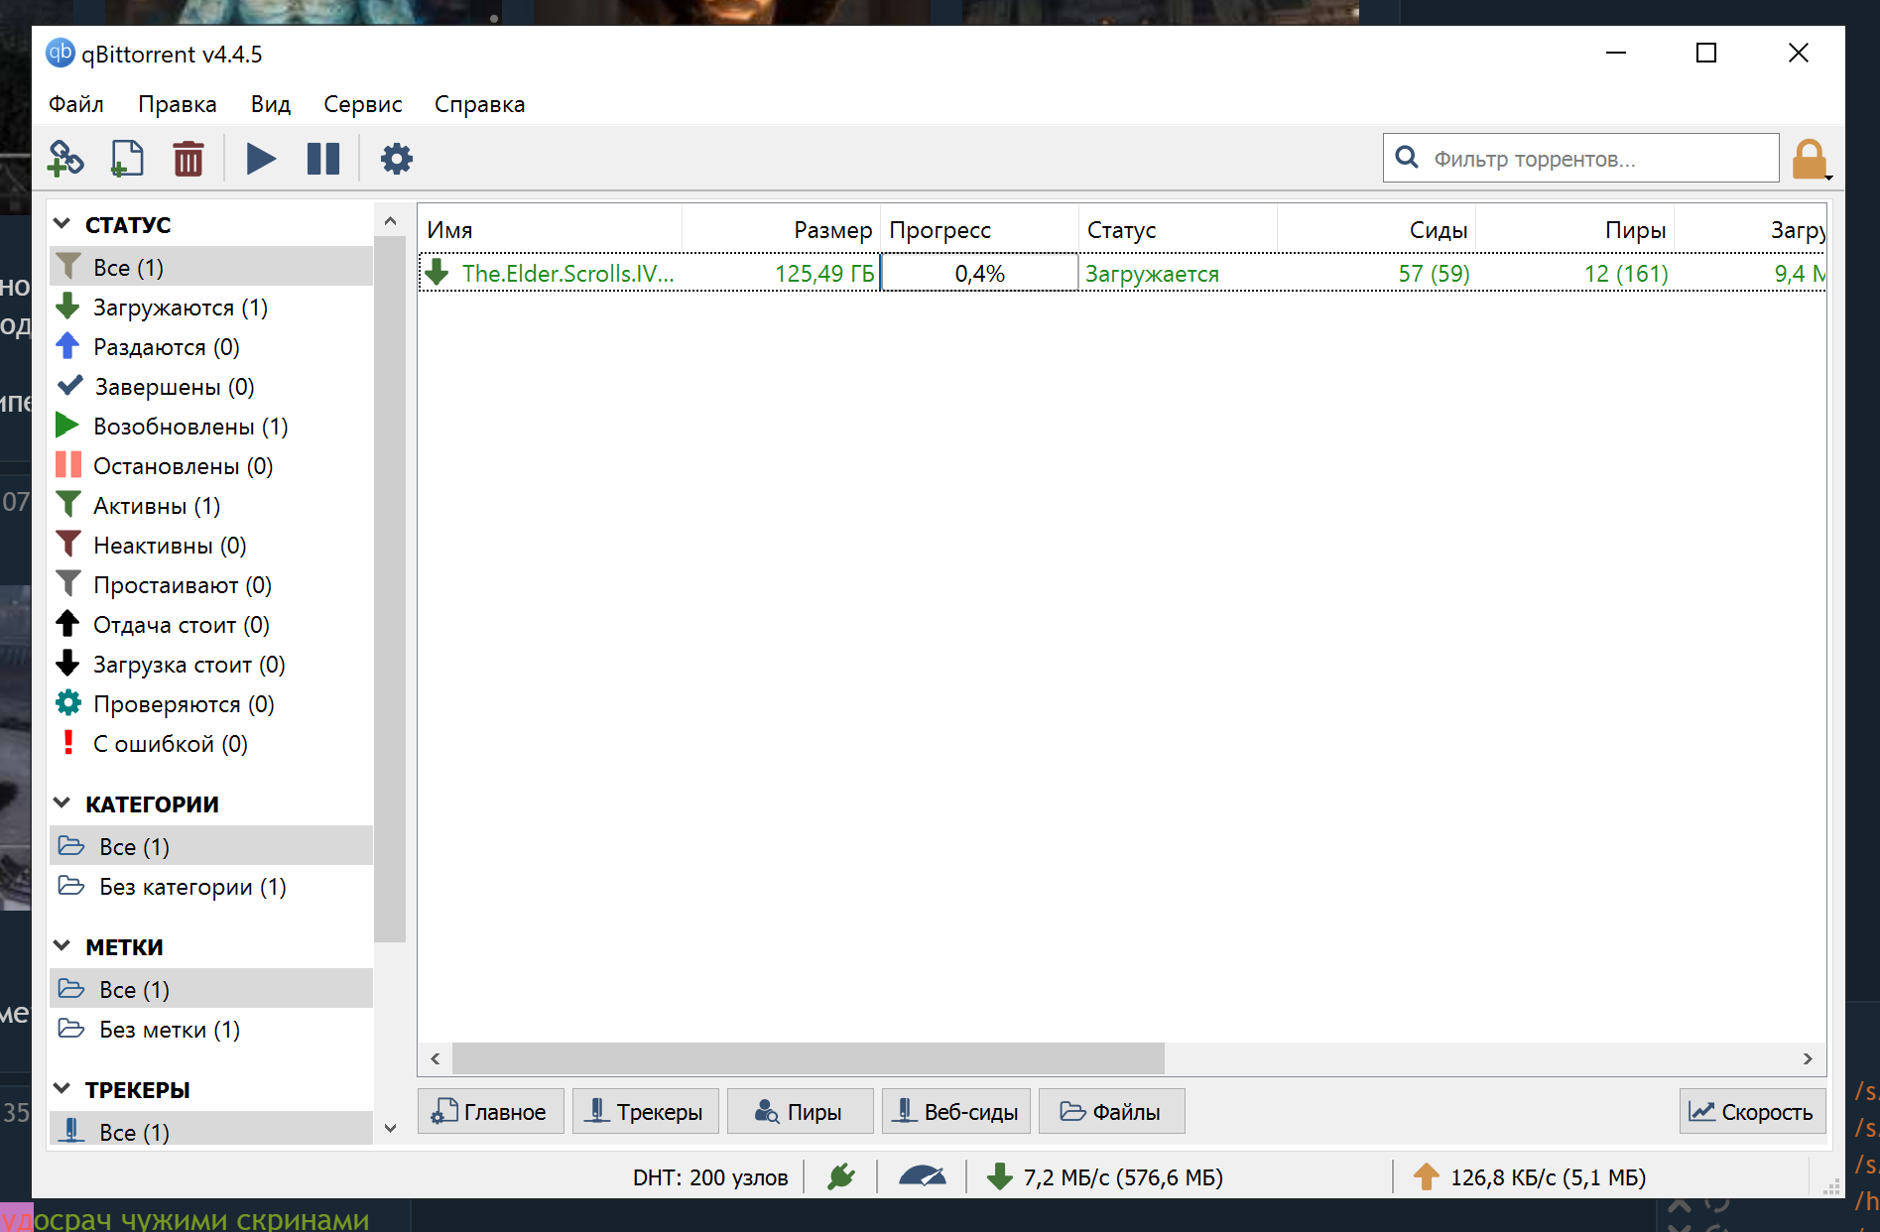Click the search magnifier icon in filter

(1407, 158)
